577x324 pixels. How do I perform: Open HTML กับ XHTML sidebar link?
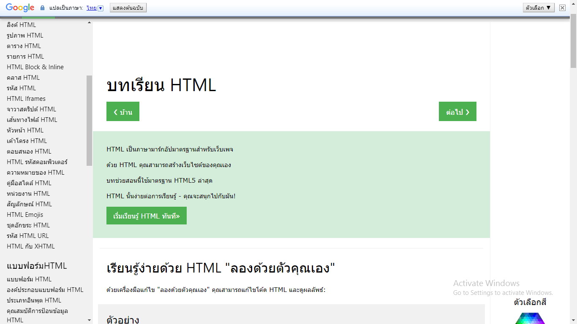(x=31, y=246)
